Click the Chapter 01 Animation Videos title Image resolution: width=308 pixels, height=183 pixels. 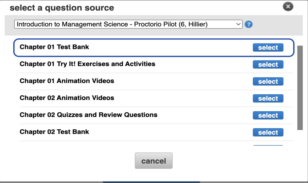point(67,81)
